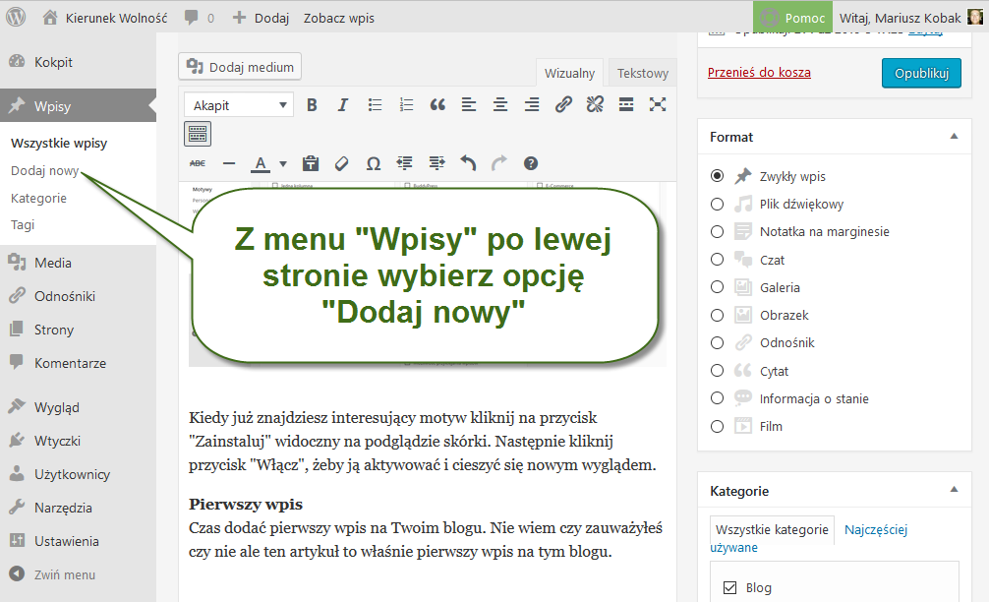The width and height of the screenshot is (989, 602).
Task: Insert special character with Omega icon
Action: pos(374,163)
